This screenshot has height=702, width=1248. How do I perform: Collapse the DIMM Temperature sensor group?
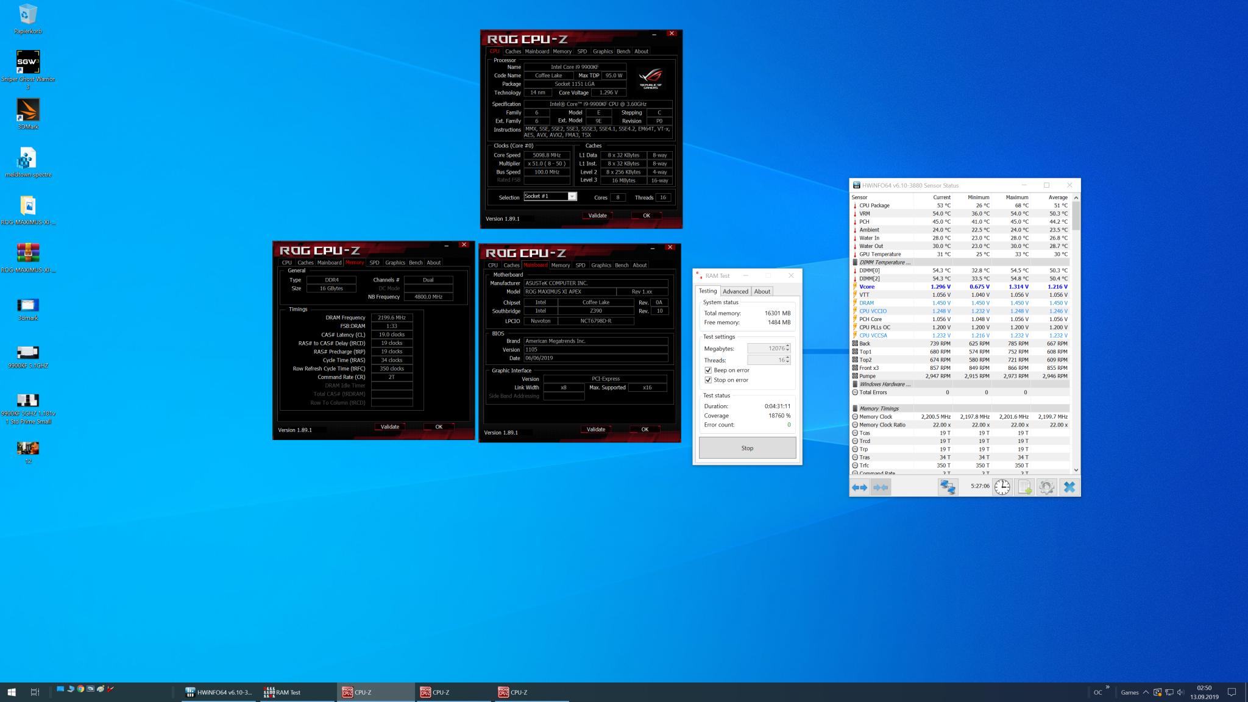click(855, 262)
